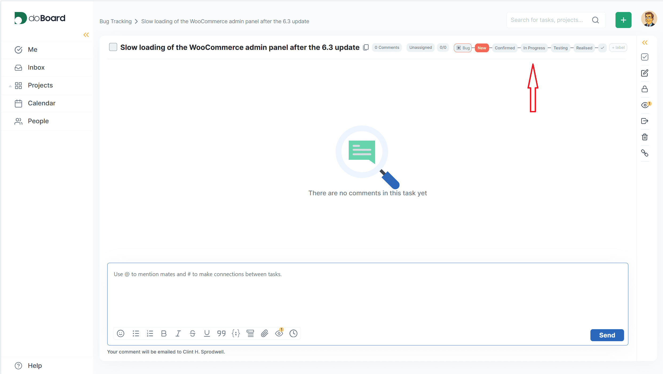Collapse the left navigation sidebar chevrons

(86, 35)
